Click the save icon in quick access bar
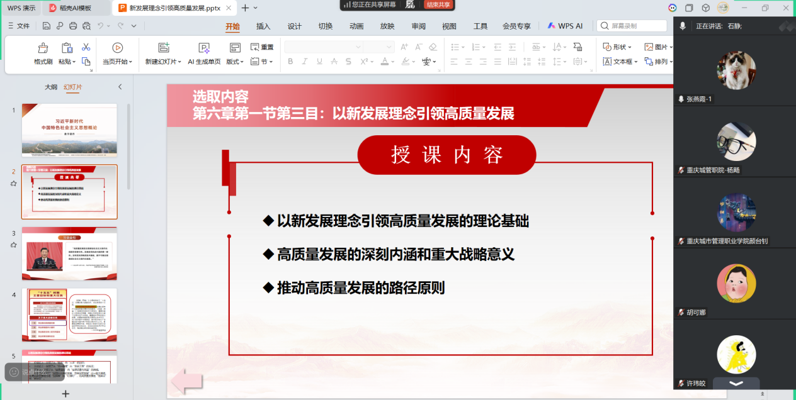 click(x=47, y=26)
